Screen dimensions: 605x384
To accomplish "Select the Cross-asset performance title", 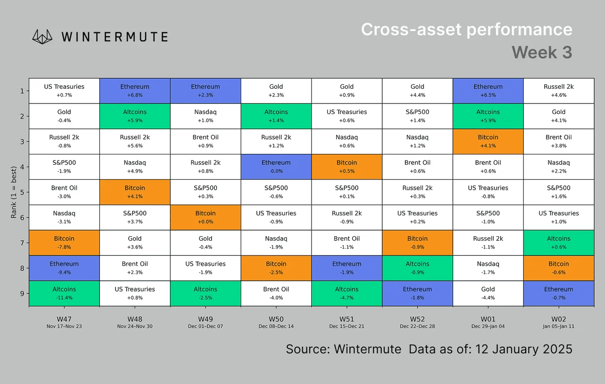I will pos(466,29).
